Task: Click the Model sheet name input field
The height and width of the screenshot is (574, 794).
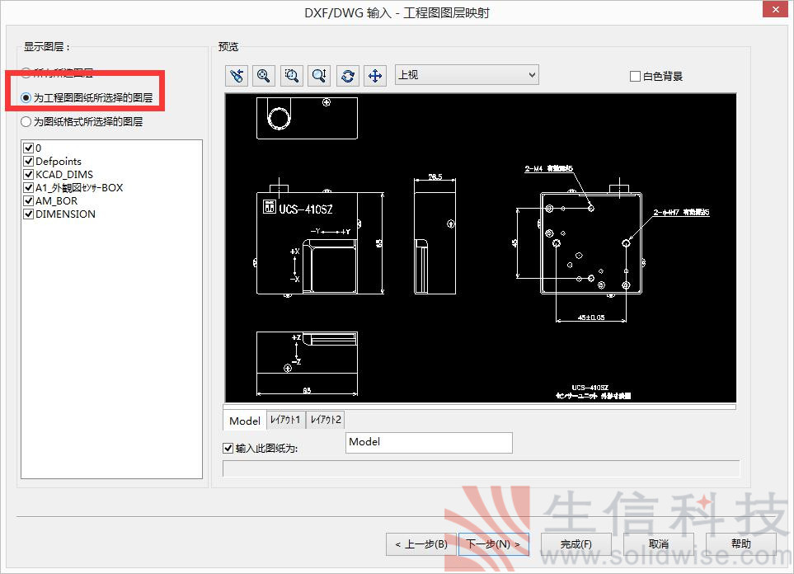Action: pyautogui.click(x=429, y=443)
